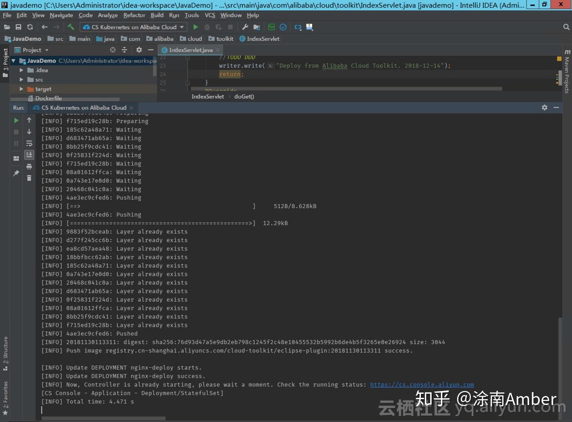Screen dimensions: 572x422
Task: Open settings via the wrench icon
Action: [245, 27]
